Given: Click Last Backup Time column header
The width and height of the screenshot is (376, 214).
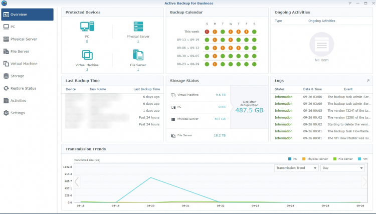Looking at the screenshot, I should click(147, 89).
